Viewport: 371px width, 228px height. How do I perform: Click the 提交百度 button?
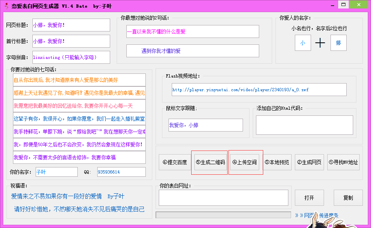click(175, 162)
